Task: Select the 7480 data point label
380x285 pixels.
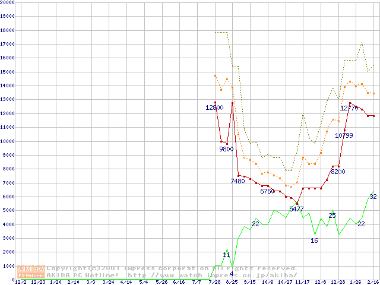Action: [x=237, y=181]
